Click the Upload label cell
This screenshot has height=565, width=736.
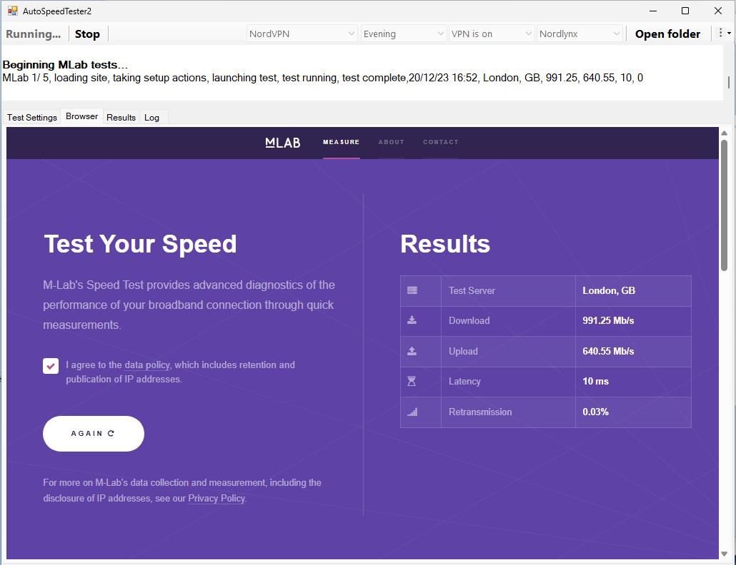pyautogui.click(x=508, y=352)
